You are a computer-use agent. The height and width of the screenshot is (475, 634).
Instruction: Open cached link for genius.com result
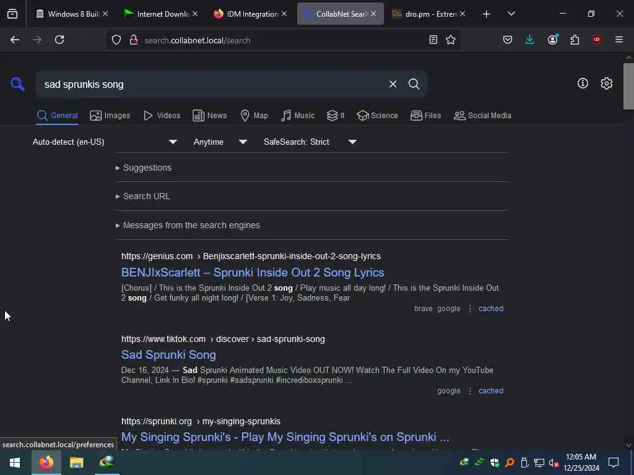click(x=491, y=309)
